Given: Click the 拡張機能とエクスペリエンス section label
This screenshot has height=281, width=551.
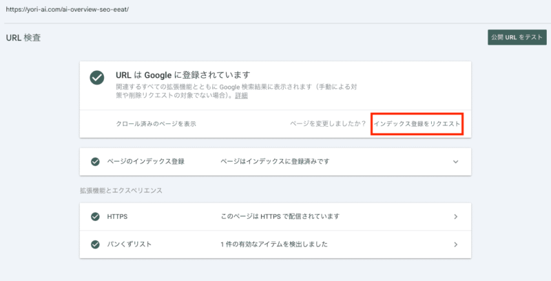Looking at the screenshot, I should tap(121, 190).
